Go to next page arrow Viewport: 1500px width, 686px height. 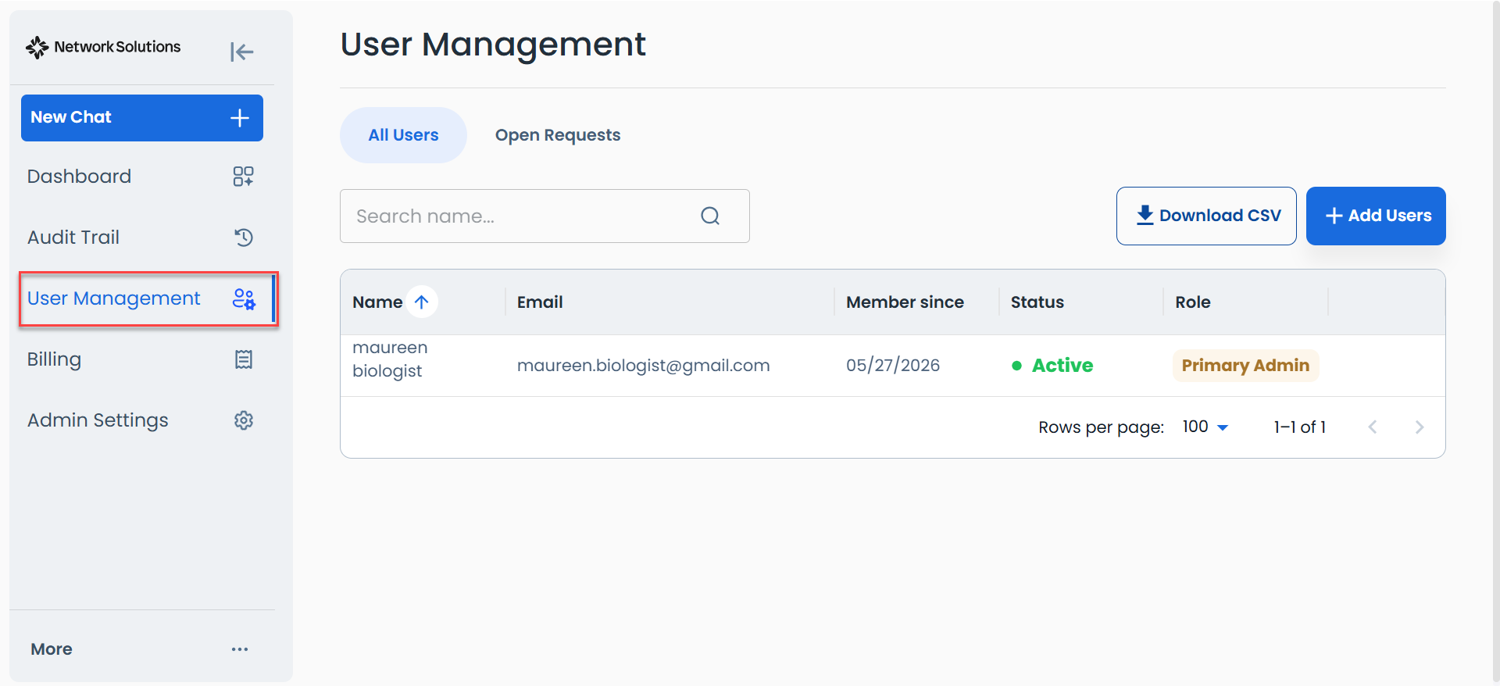(x=1420, y=427)
